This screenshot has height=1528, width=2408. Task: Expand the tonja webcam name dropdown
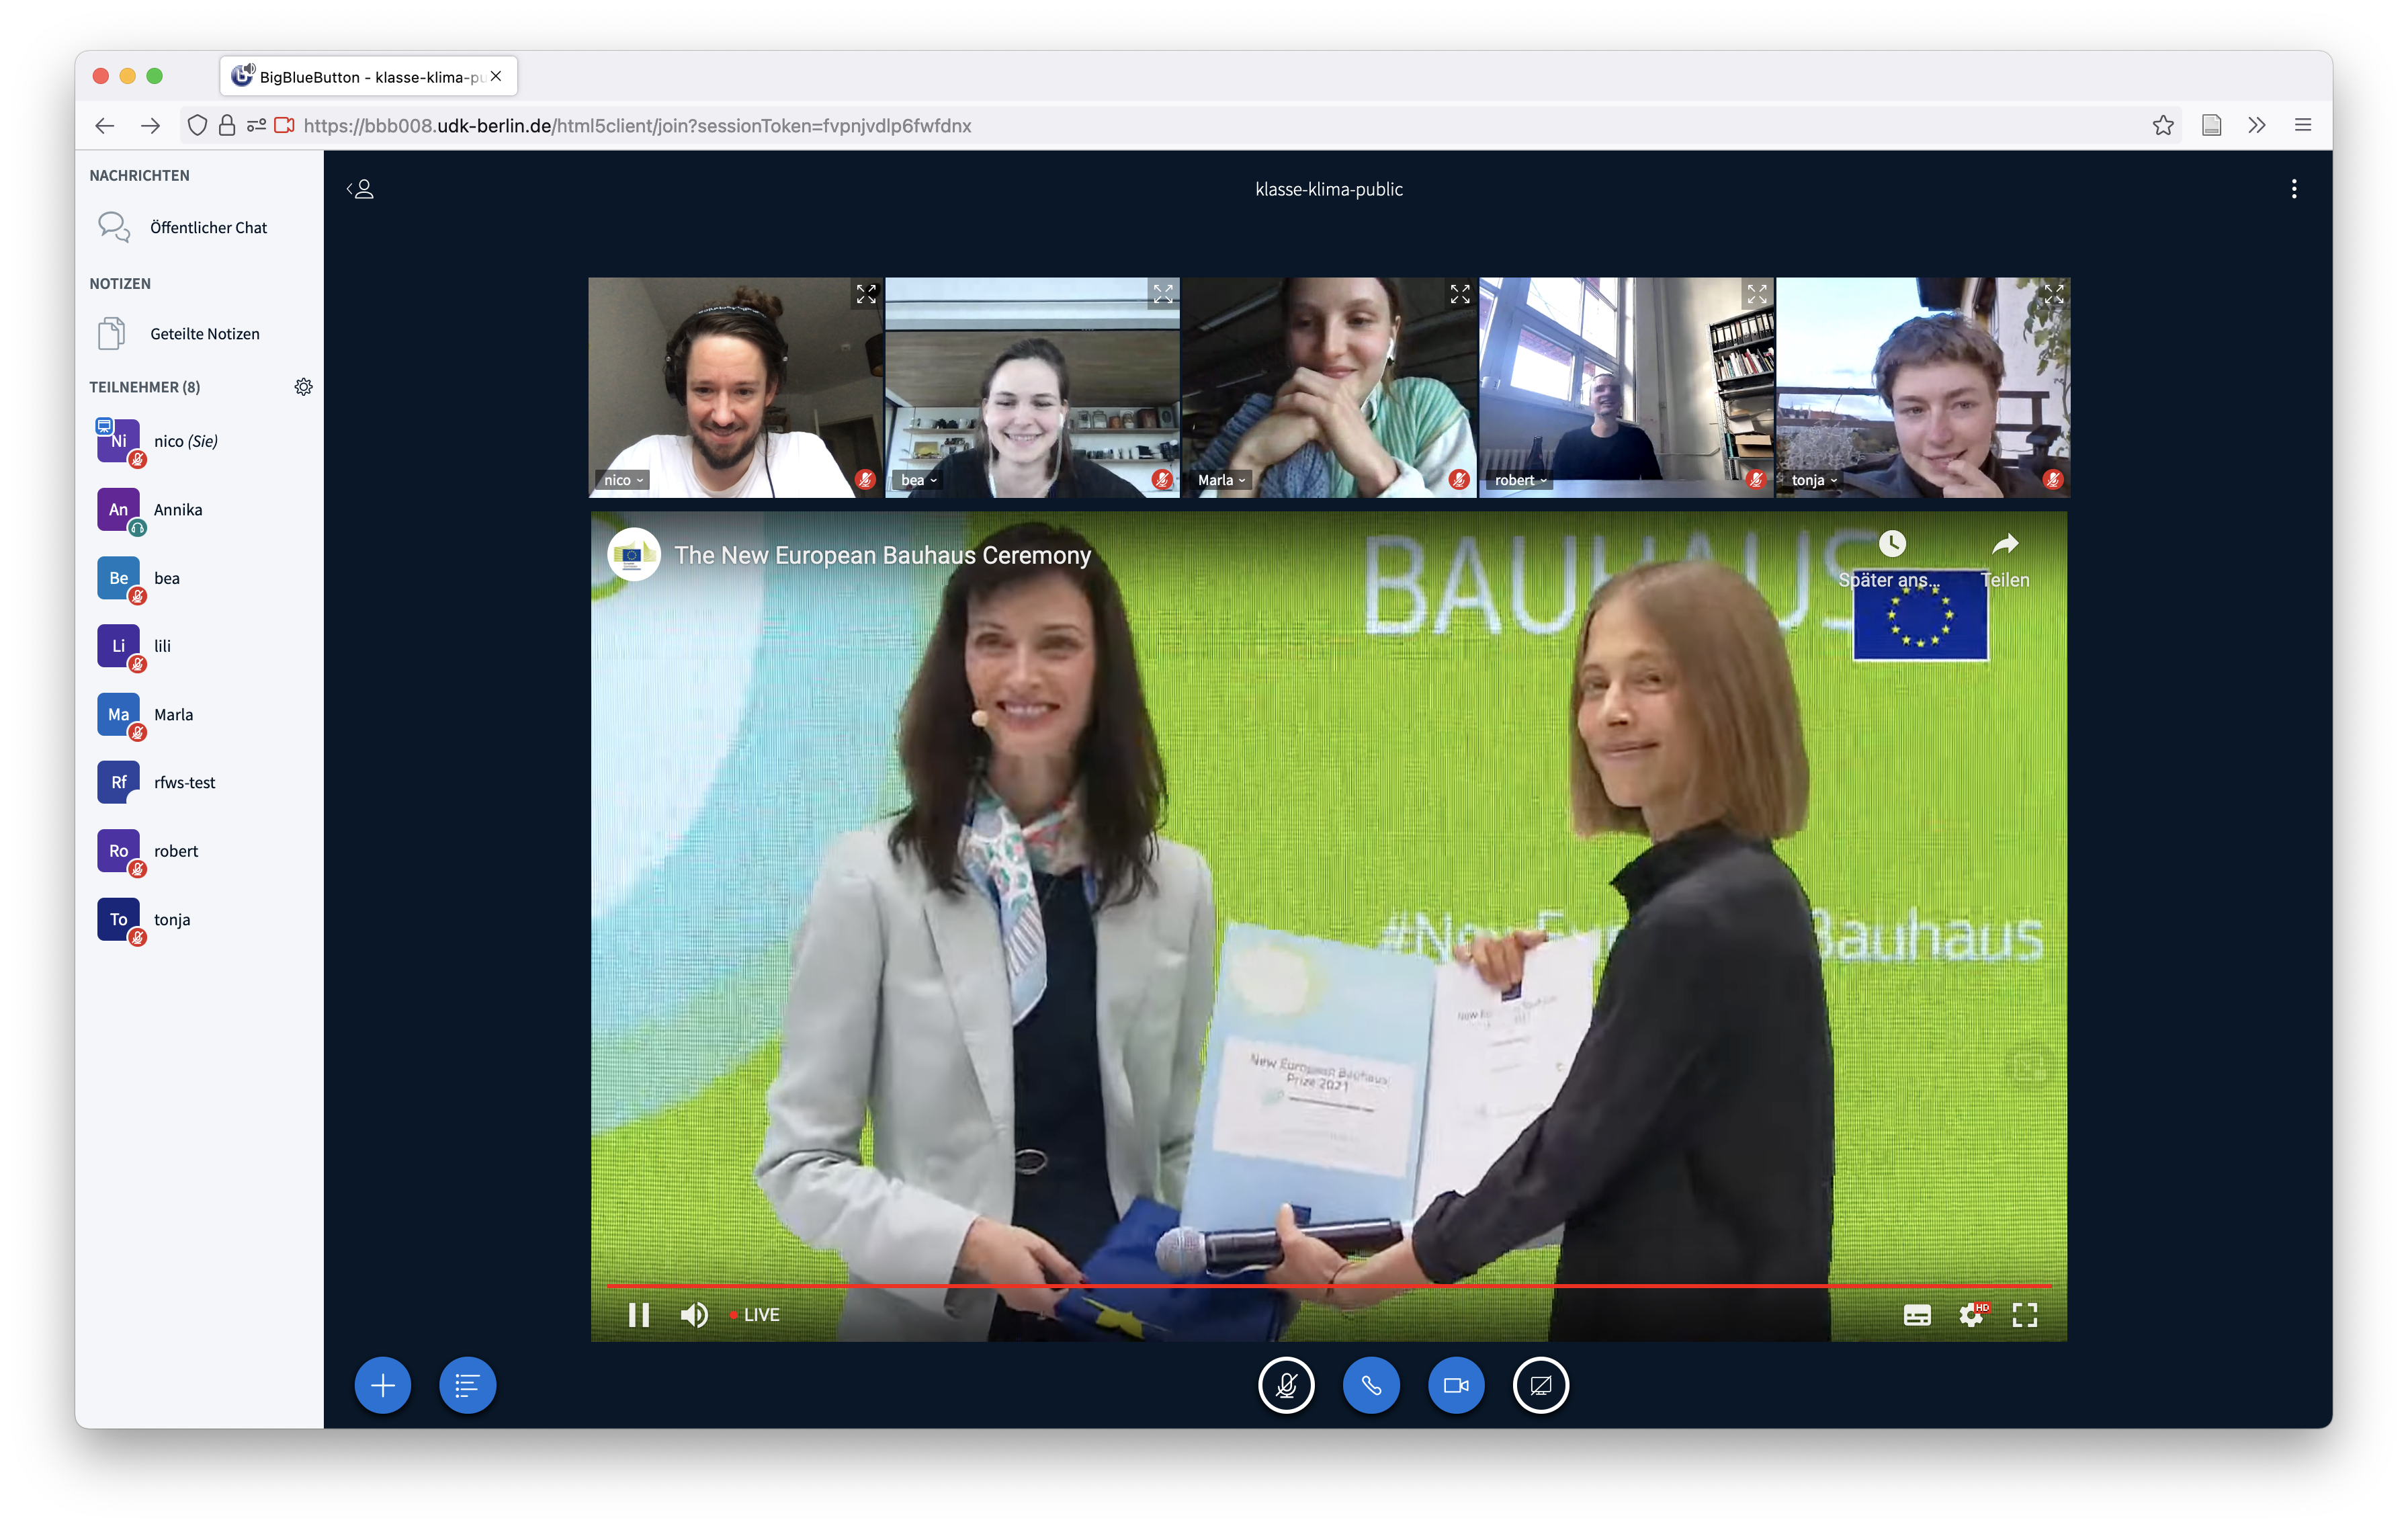(1814, 480)
